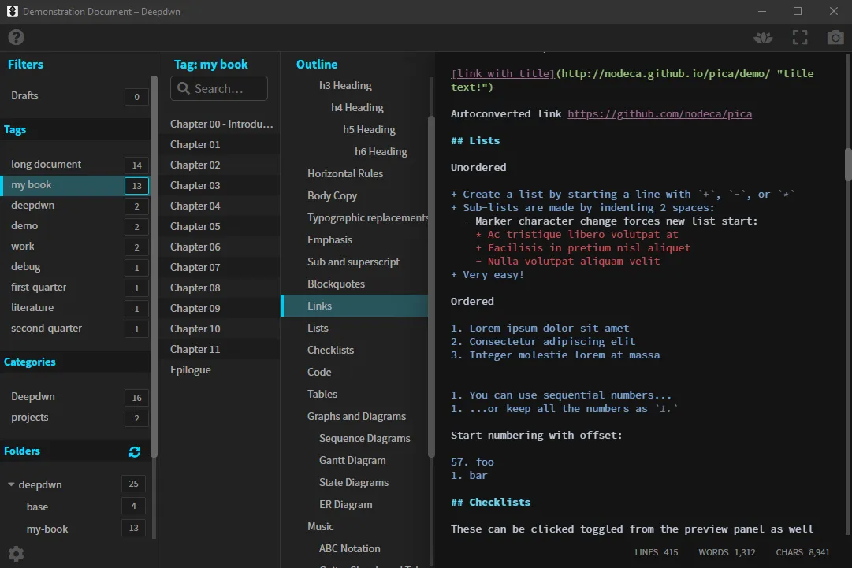This screenshot has width=852, height=568.
Task: Enter zen mode with the lotus icon
Action: (x=763, y=36)
